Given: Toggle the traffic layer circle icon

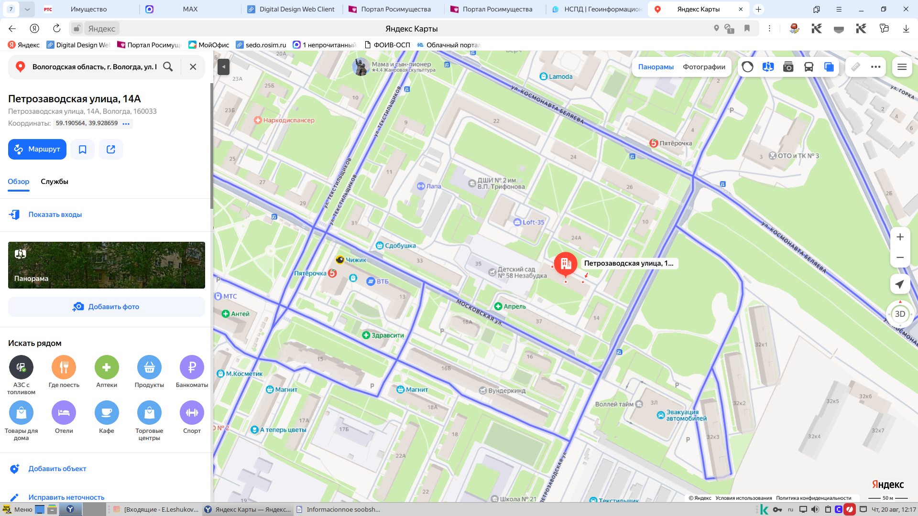Looking at the screenshot, I should pos(748,67).
